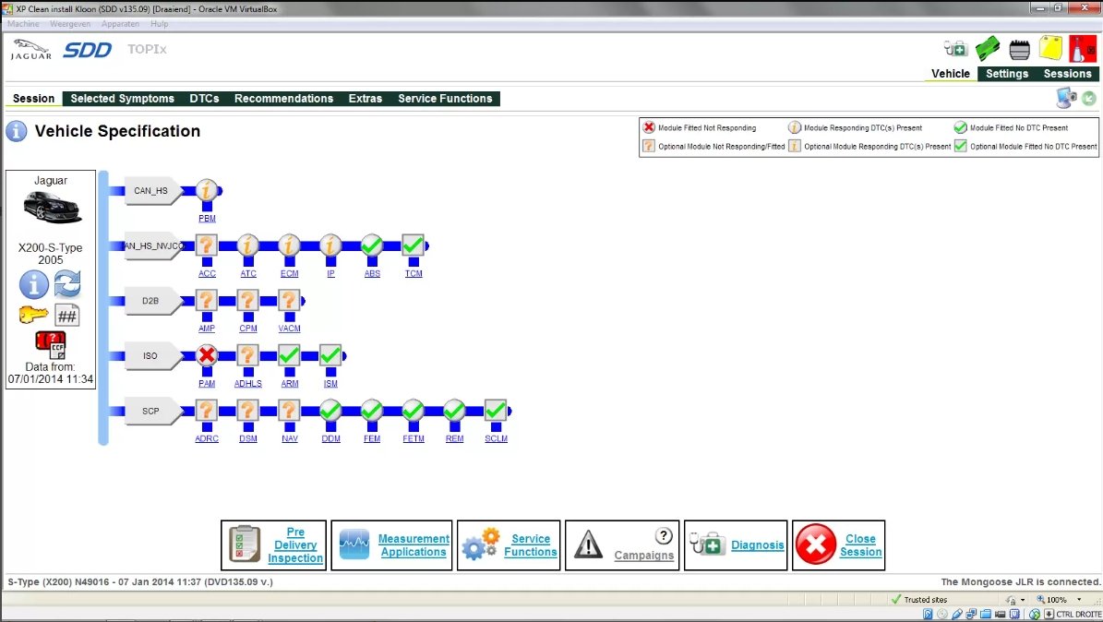This screenshot has width=1103, height=622.
Task: Start the Diagnosis button
Action: pos(735,545)
